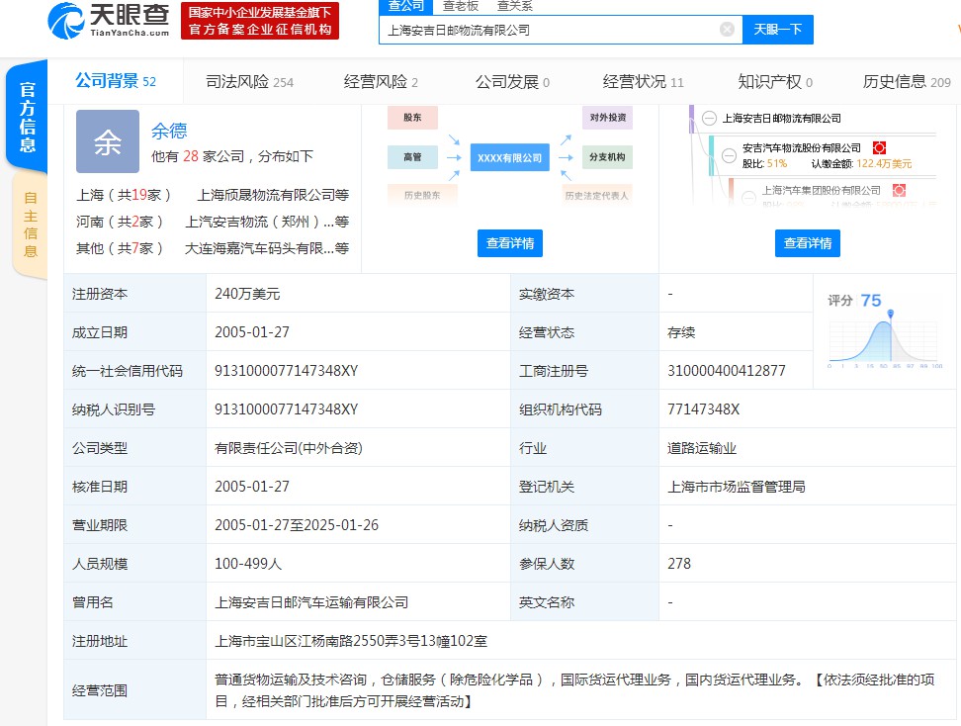961x726 pixels.
Task: Clear the search box with the X icon
Action: 727,30
